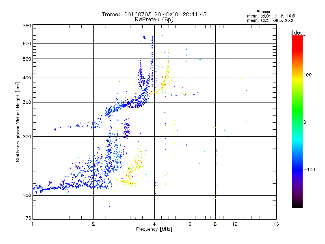This screenshot has height=244, width=325.
Task: Click the '100' y-axis tick label on the left
Action: point(27,196)
